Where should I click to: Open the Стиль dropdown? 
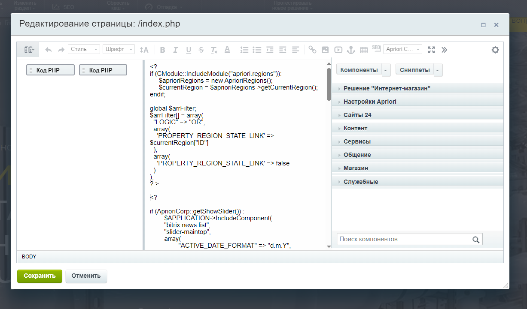84,49
